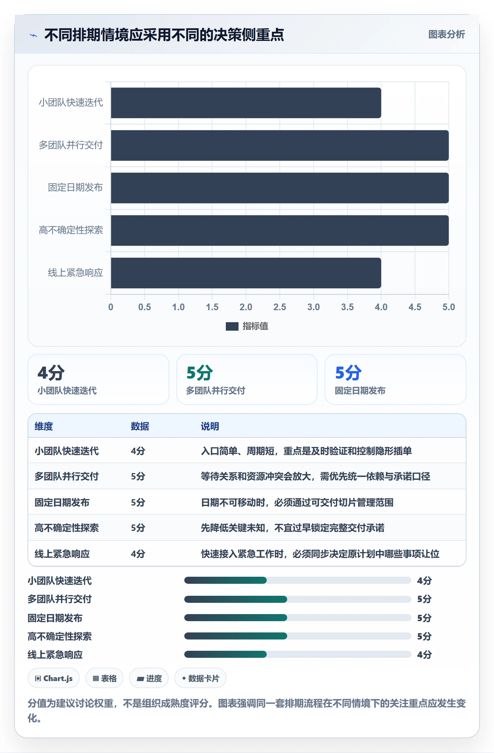494x753 pixels.
Task: Click the 小团队快速迭代 progress bar
Action: click(298, 580)
